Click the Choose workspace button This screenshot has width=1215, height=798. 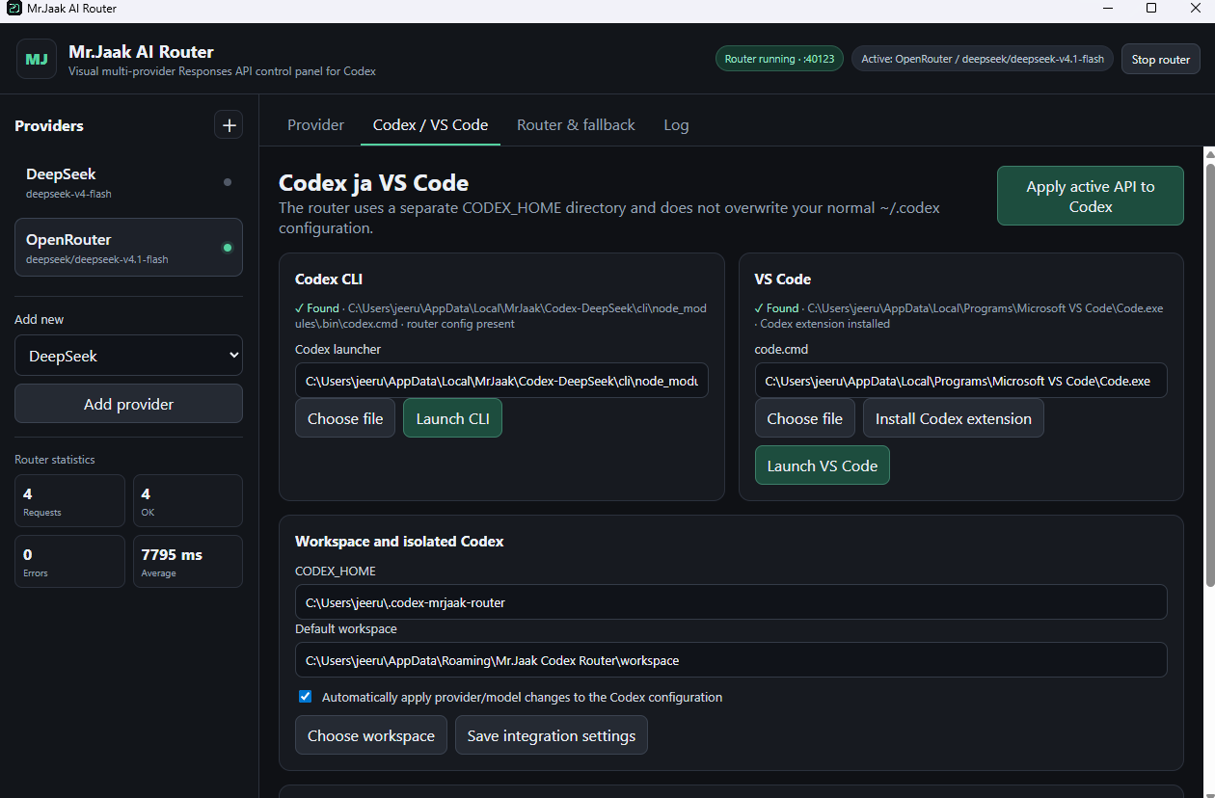click(x=371, y=735)
